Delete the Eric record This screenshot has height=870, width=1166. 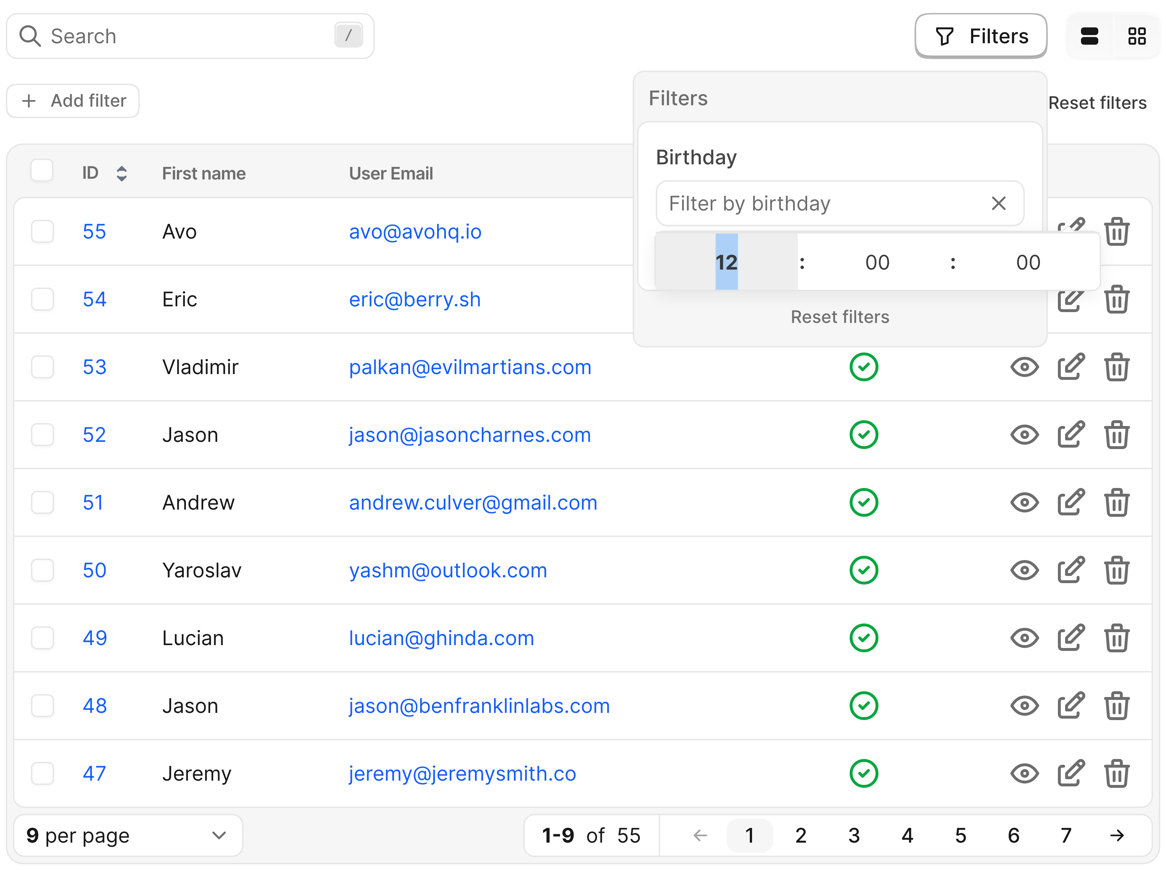click(1117, 299)
